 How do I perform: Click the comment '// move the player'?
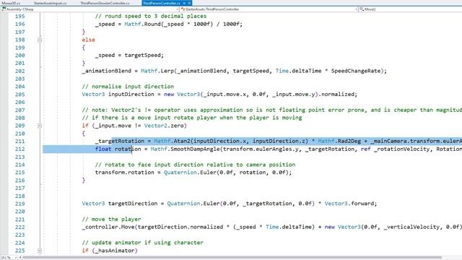pyautogui.click(x=111, y=220)
